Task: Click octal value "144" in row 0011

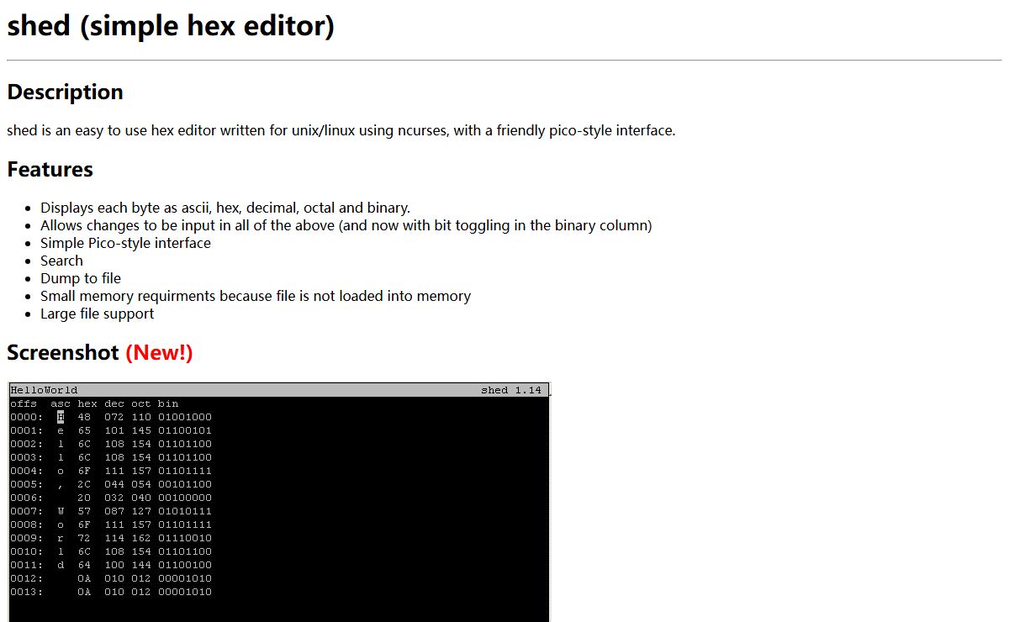Action: pos(141,565)
